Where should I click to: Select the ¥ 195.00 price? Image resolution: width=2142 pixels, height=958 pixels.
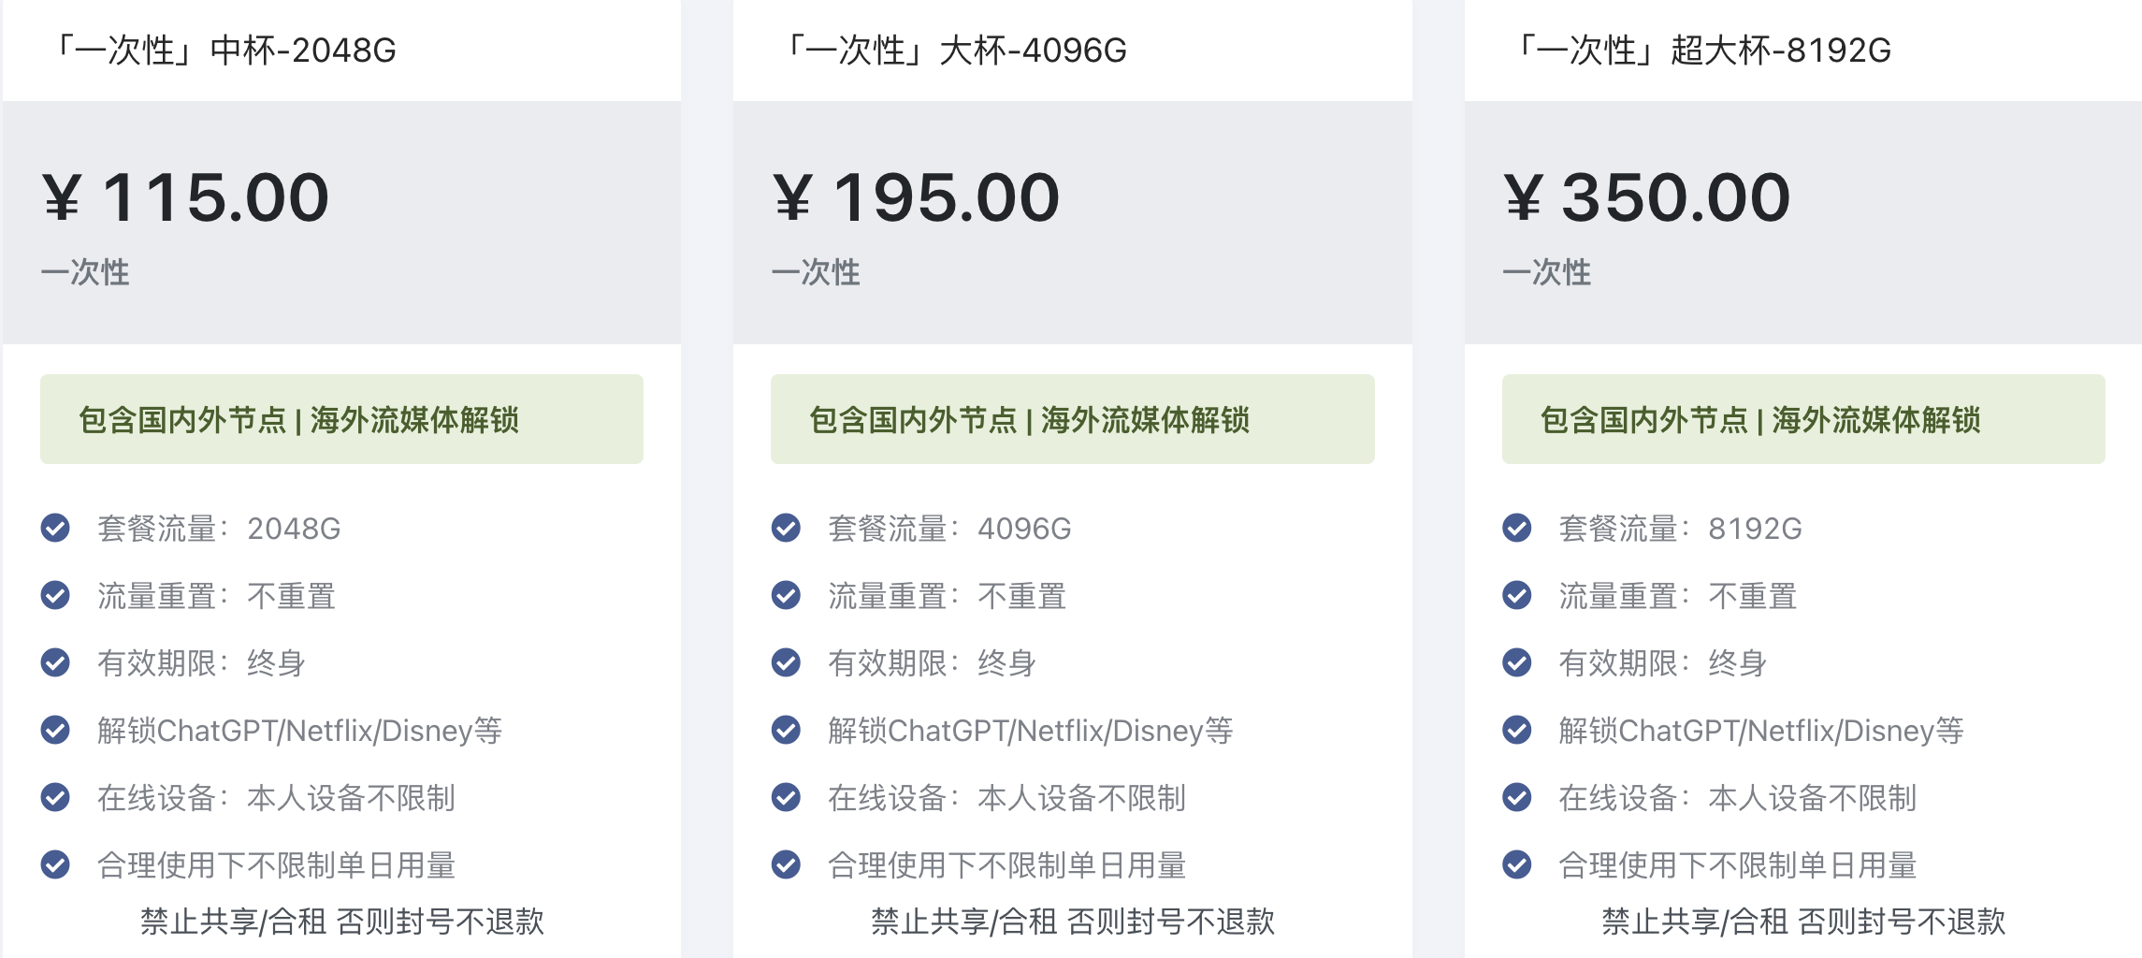pyautogui.click(x=917, y=198)
